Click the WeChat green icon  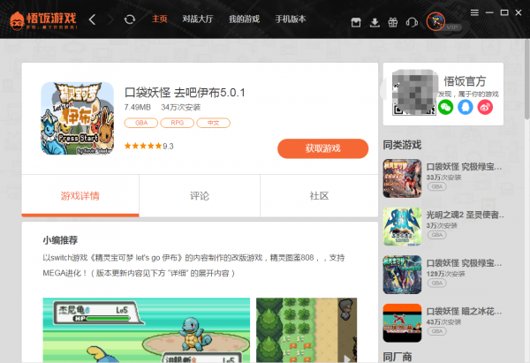point(446,108)
